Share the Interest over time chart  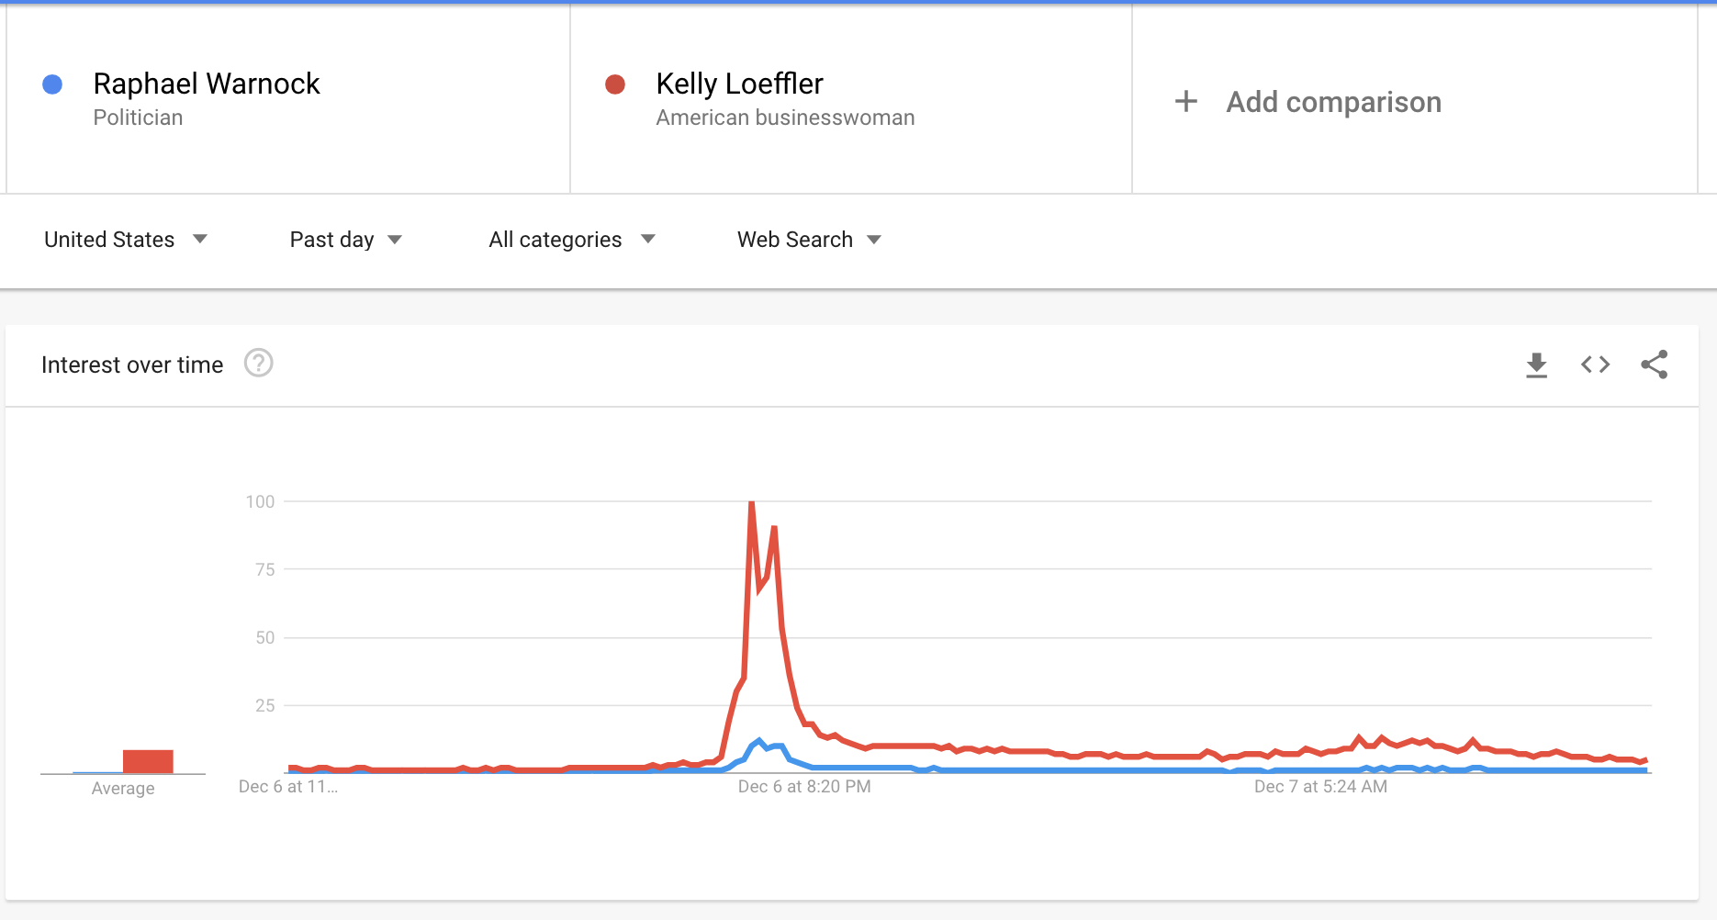tap(1654, 365)
